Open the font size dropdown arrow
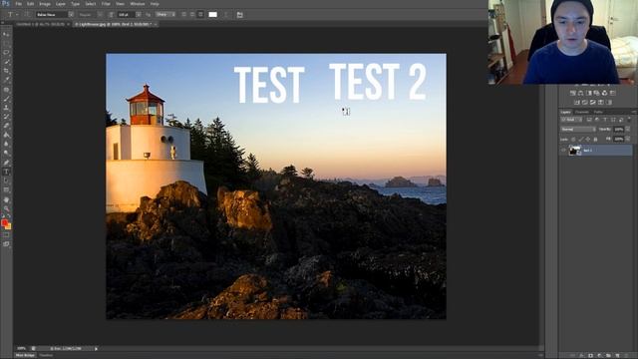Image resolution: width=638 pixels, height=359 pixels. pos(139,15)
